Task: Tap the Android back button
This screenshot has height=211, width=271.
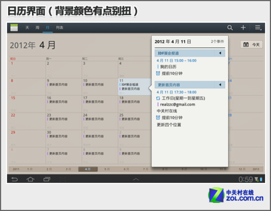Action: coord(15,179)
